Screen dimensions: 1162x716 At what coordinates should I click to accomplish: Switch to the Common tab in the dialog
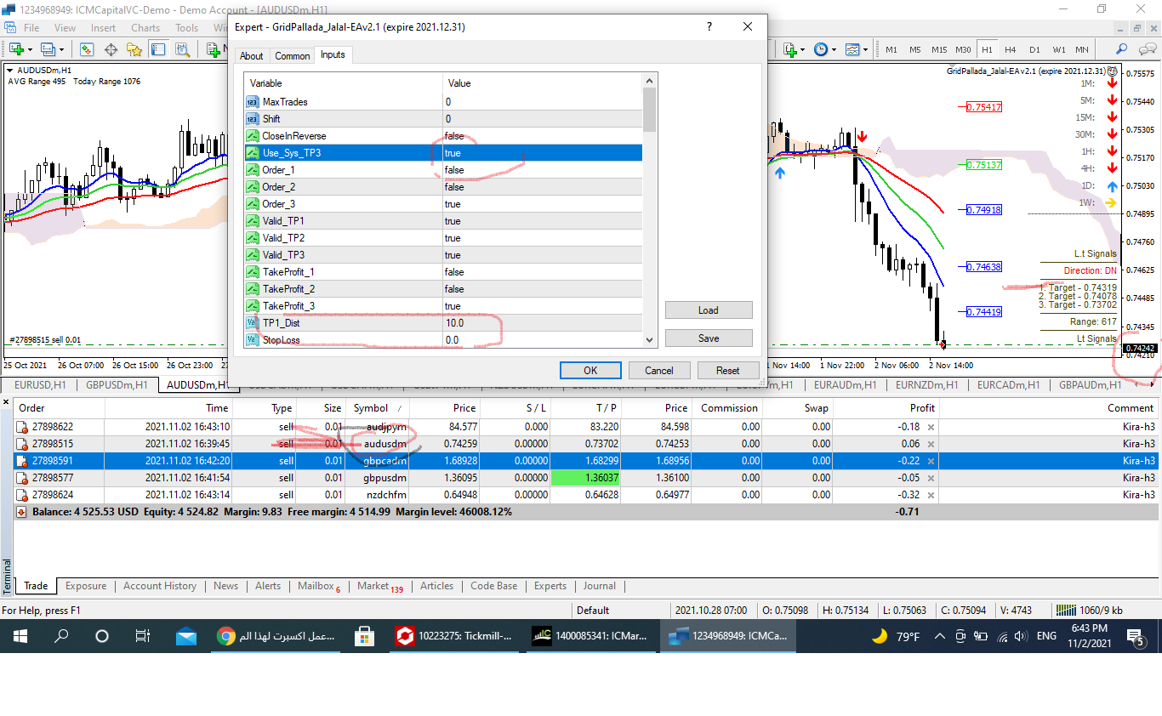coord(293,55)
